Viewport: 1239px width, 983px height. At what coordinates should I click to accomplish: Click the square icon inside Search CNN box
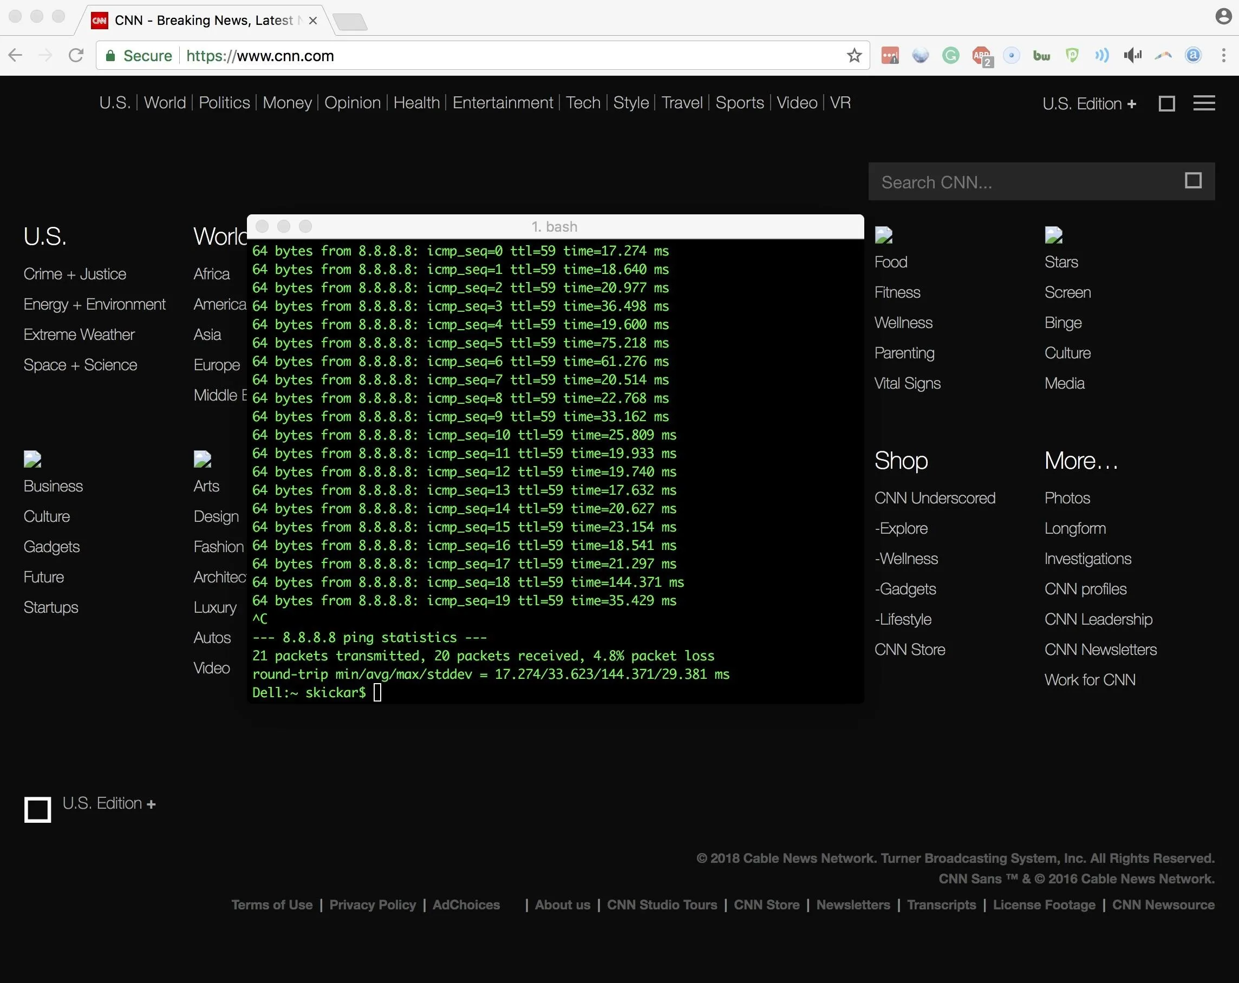click(1194, 180)
